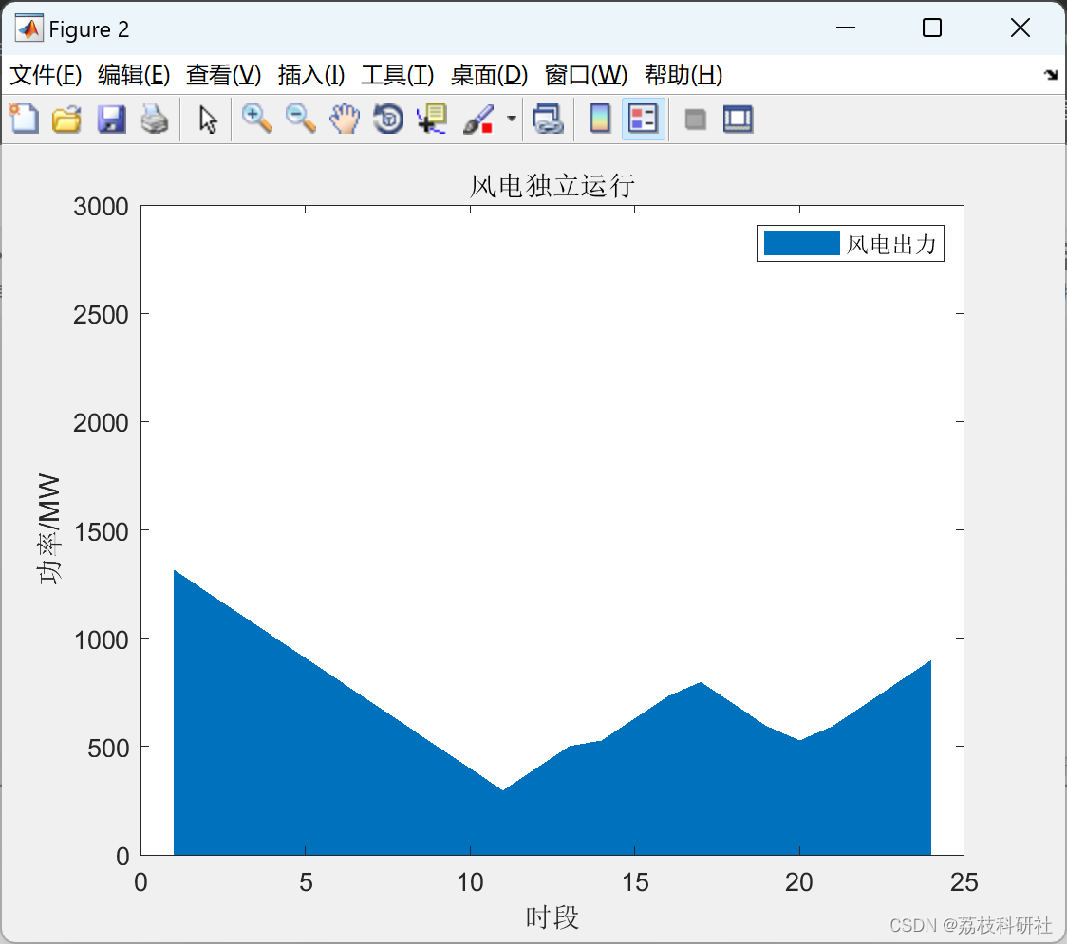
Task: Open the 文件(F) menu
Action: (x=46, y=75)
